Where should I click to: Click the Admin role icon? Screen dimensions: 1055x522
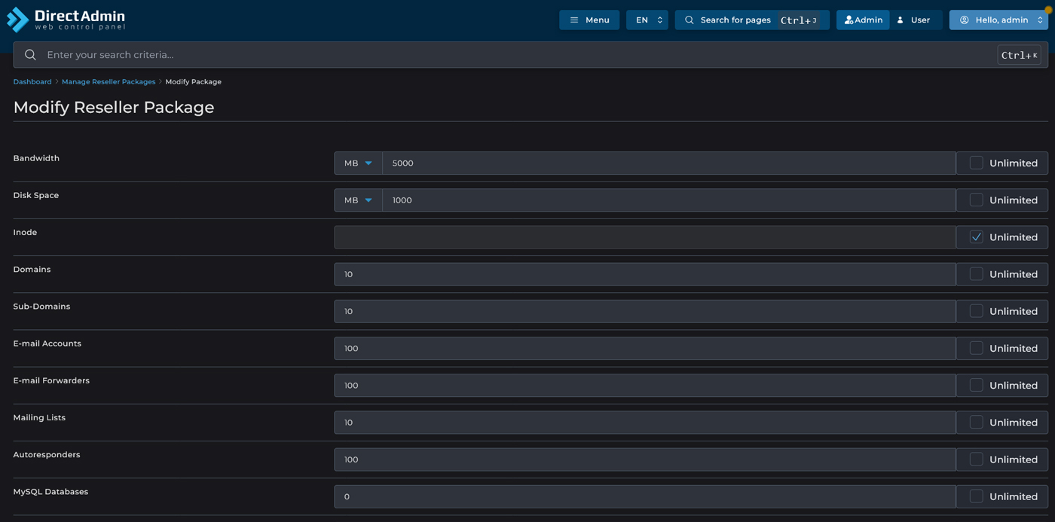849,20
